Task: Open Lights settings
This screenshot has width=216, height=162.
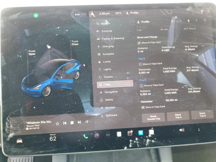Action: pos(105,69)
